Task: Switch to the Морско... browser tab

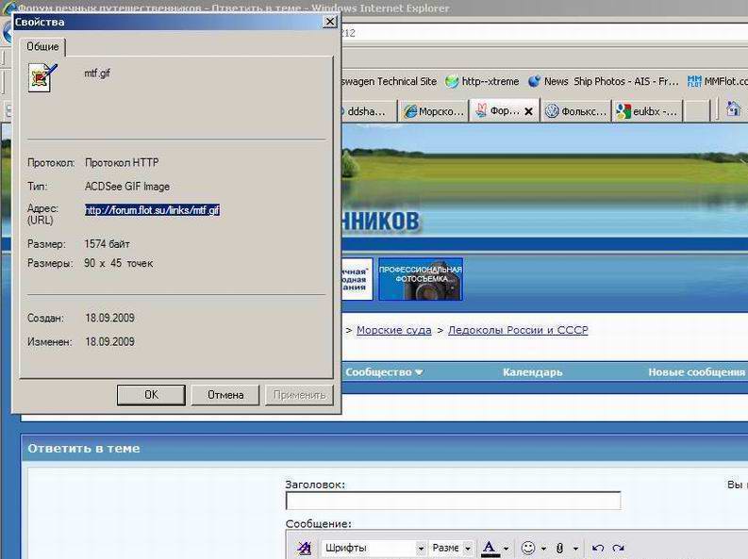Action: [x=434, y=111]
